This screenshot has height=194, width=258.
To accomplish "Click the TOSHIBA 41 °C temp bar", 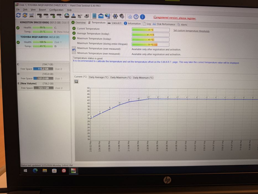I will pyautogui.click(x=43, y=46).
